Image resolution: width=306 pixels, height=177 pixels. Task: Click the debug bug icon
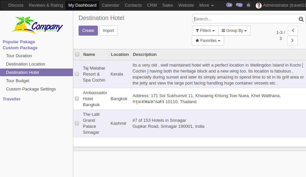coord(248,5)
